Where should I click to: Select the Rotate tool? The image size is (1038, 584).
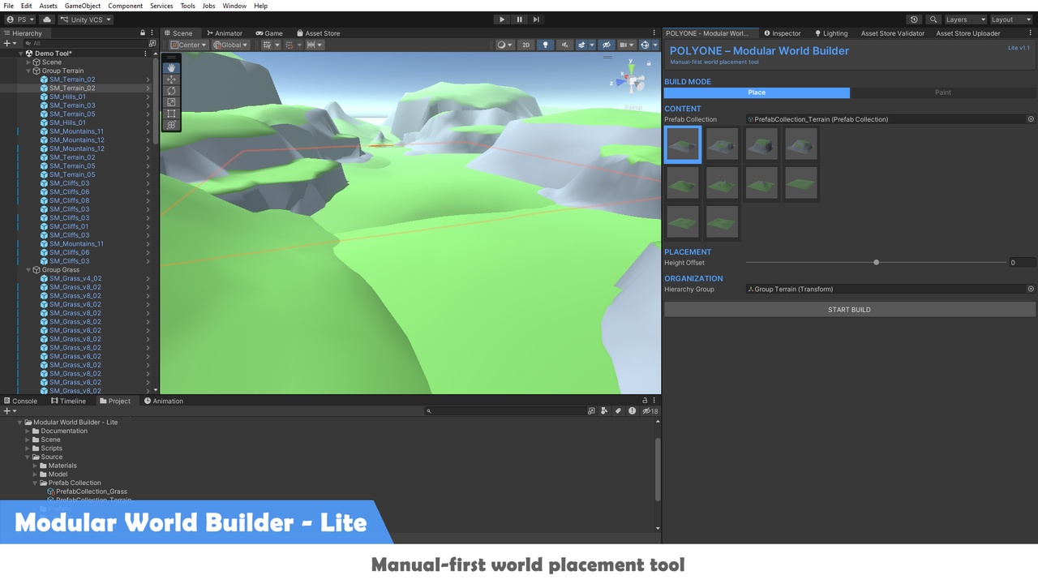coord(171,91)
